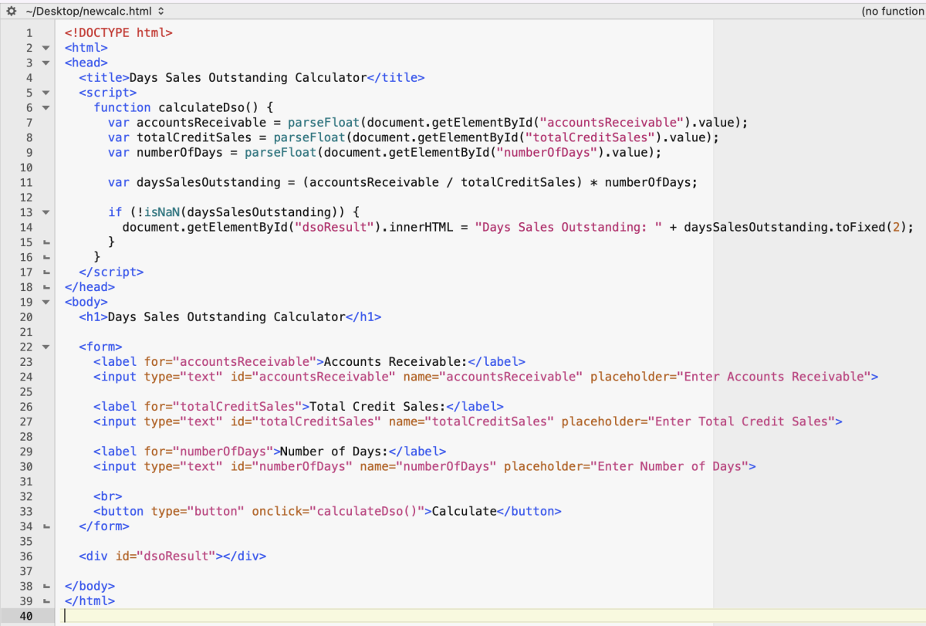Fold the <script> block at line 5

pyautogui.click(x=46, y=93)
